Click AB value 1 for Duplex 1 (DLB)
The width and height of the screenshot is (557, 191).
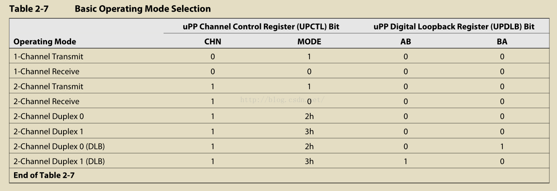[405, 162]
